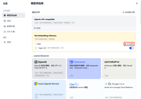This screenshot has height=99, width=141.
Task: Click the plus icon in 添加模型
Action: coord(125,44)
